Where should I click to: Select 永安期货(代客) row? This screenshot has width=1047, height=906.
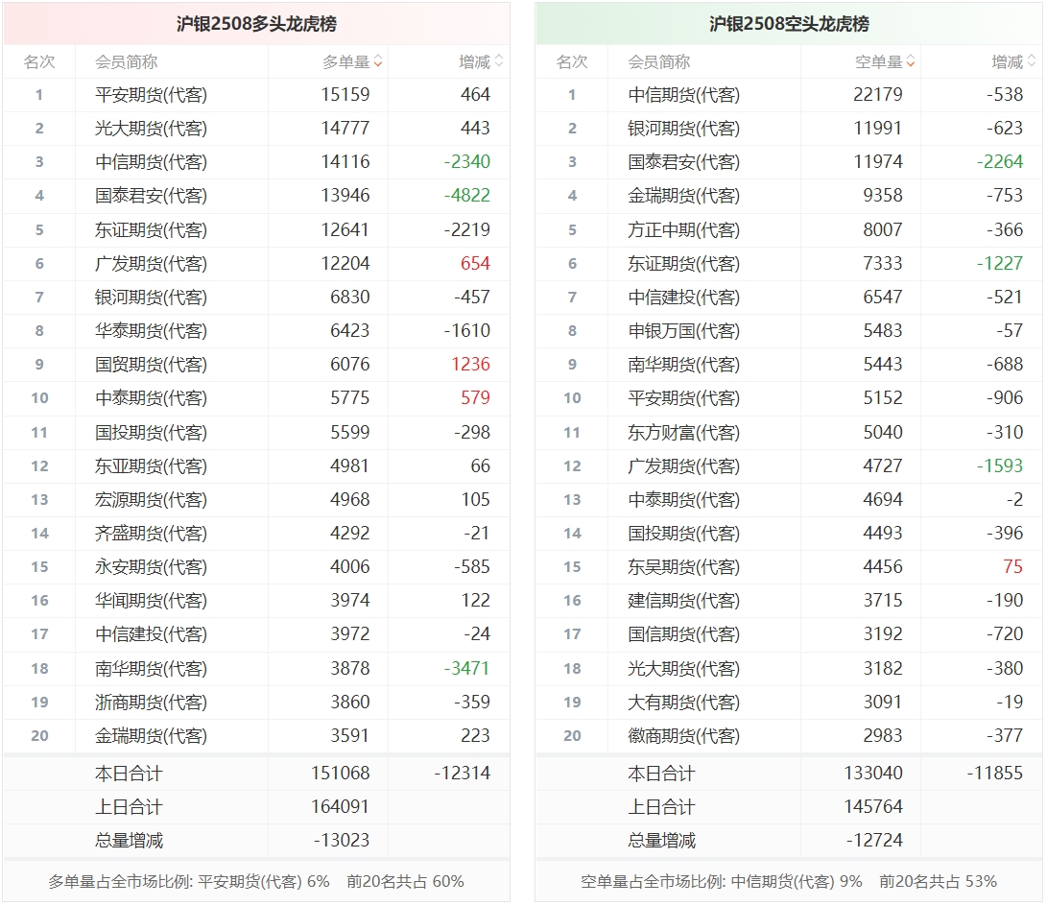(x=256, y=567)
